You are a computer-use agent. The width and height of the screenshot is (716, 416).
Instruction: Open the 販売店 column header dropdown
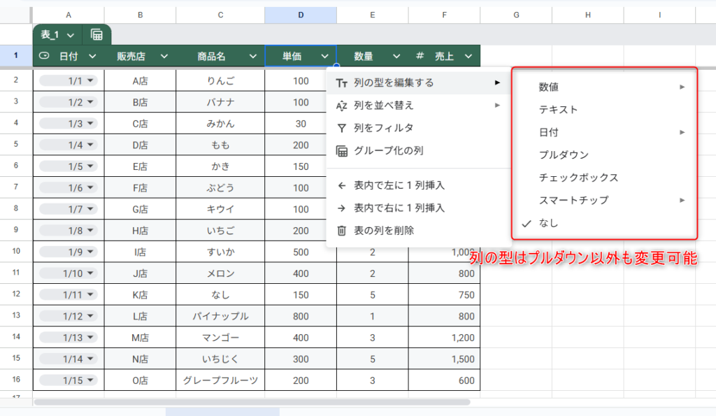coord(164,57)
